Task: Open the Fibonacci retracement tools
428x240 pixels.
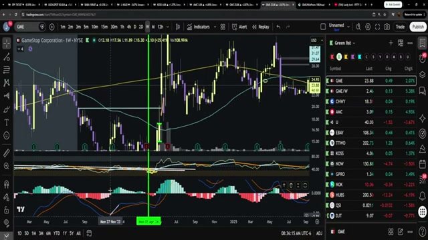Action: pyautogui.click(x=7, y=69)
